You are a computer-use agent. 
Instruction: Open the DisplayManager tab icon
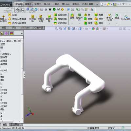click(x=12, y=33)
